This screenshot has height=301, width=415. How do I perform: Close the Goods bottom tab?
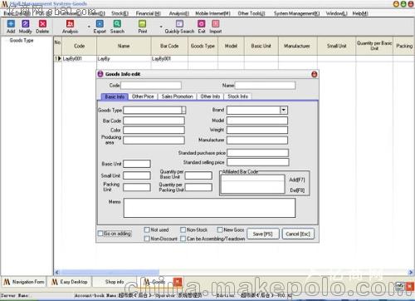click(178, 282)
